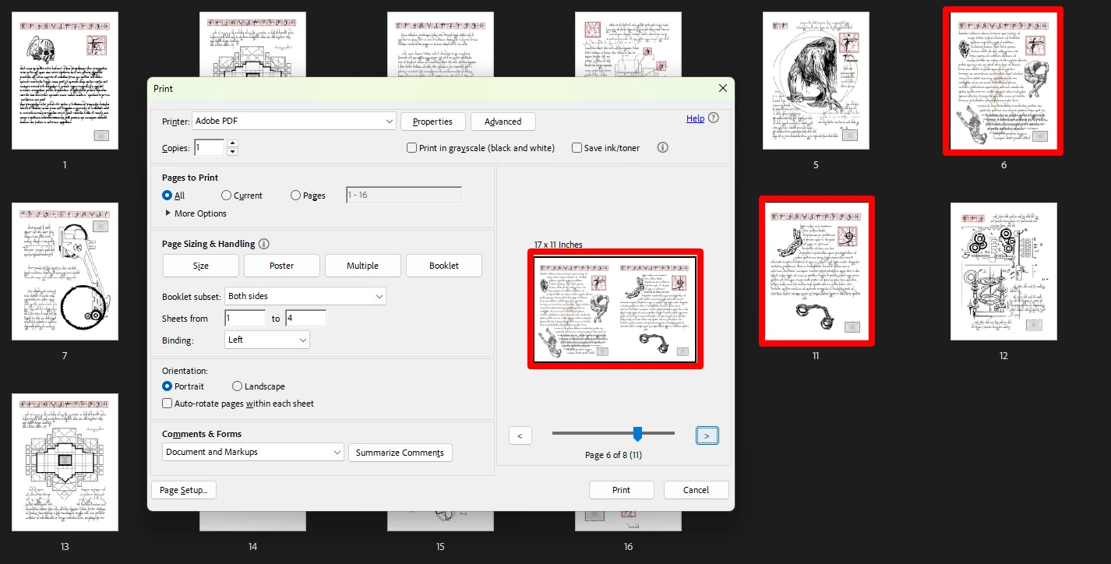Switch to Poster page sizing

[282, 266]
